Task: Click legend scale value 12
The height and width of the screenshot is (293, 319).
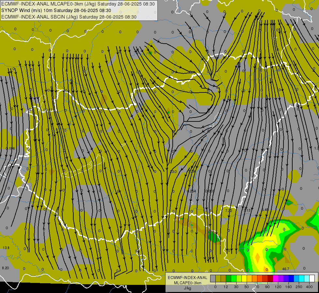Action: pos(226,287)
